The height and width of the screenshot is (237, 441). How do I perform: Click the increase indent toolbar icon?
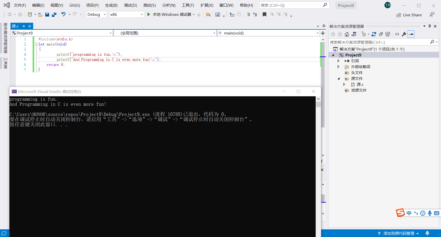(255, 15)
